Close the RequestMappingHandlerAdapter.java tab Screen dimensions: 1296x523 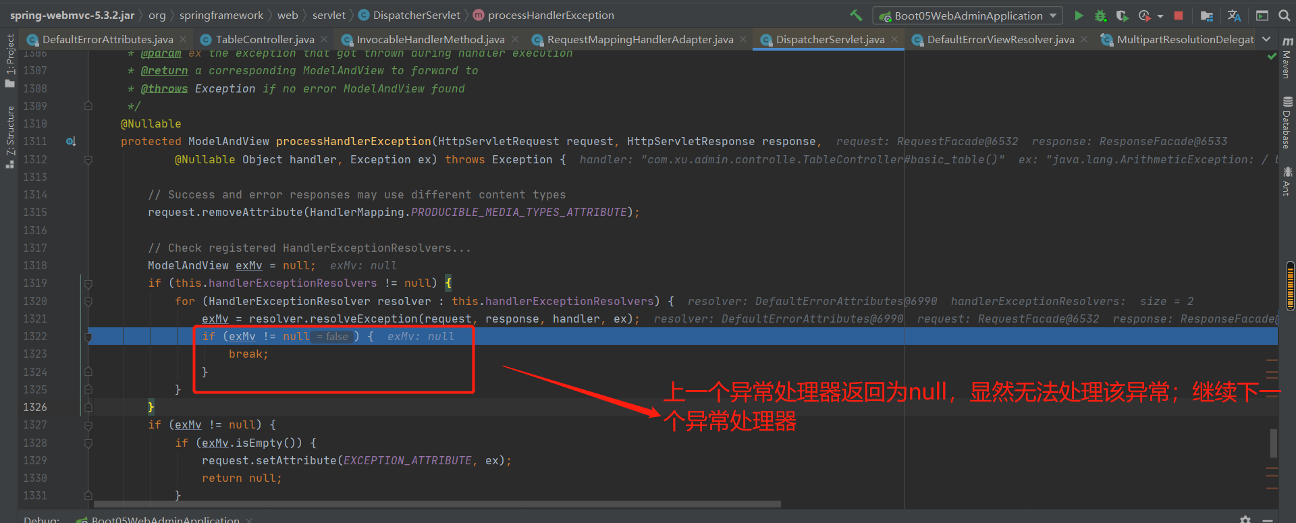tap(743, 39)
